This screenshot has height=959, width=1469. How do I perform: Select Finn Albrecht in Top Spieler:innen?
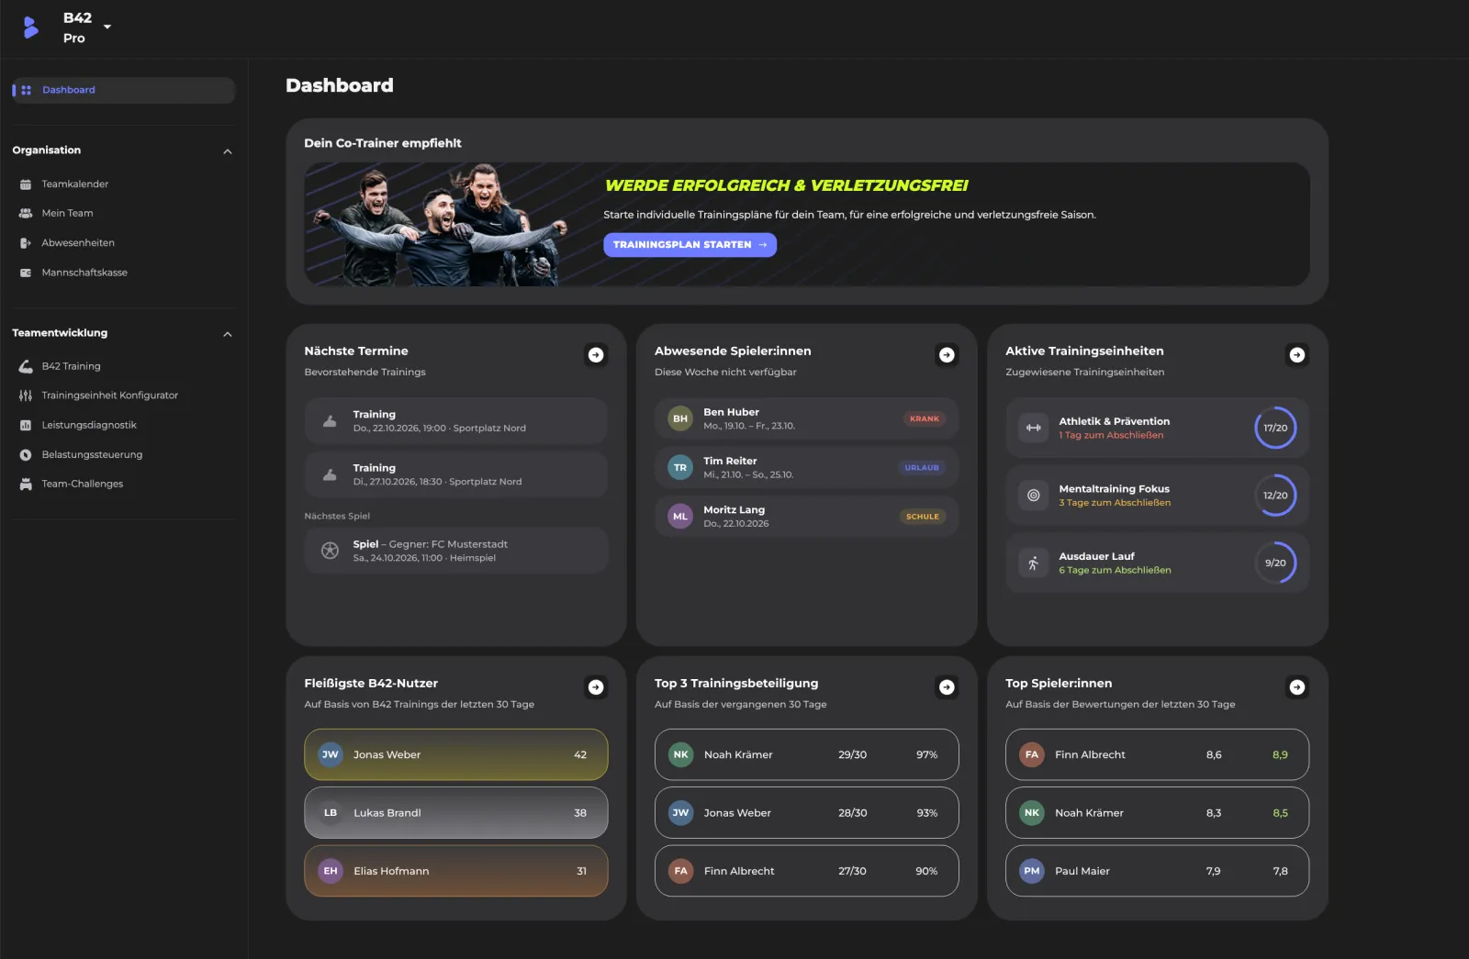click(x=1158, y=755)
